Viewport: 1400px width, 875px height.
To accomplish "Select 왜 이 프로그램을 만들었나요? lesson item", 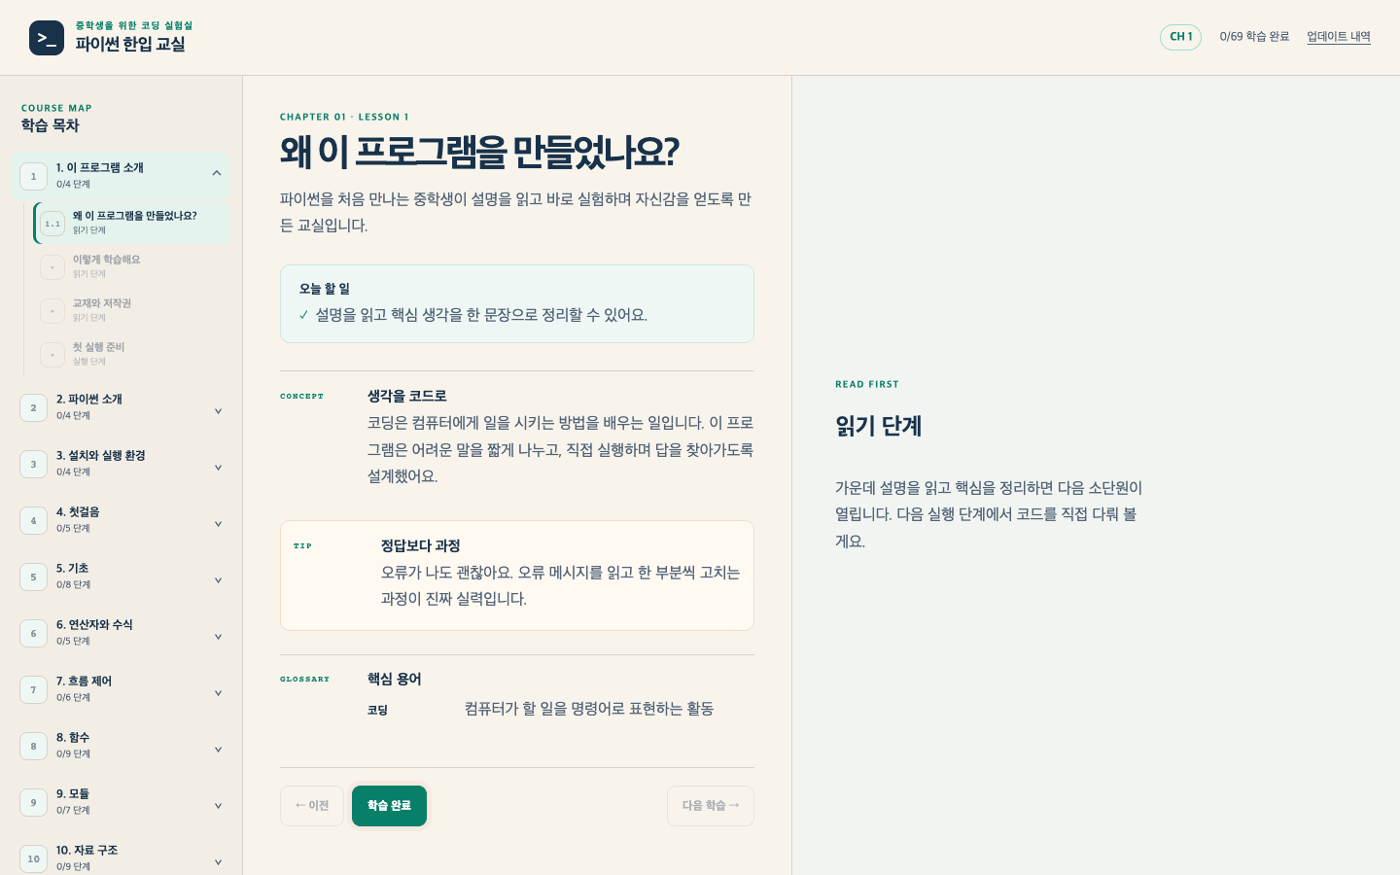I will (x=132, y=223).
